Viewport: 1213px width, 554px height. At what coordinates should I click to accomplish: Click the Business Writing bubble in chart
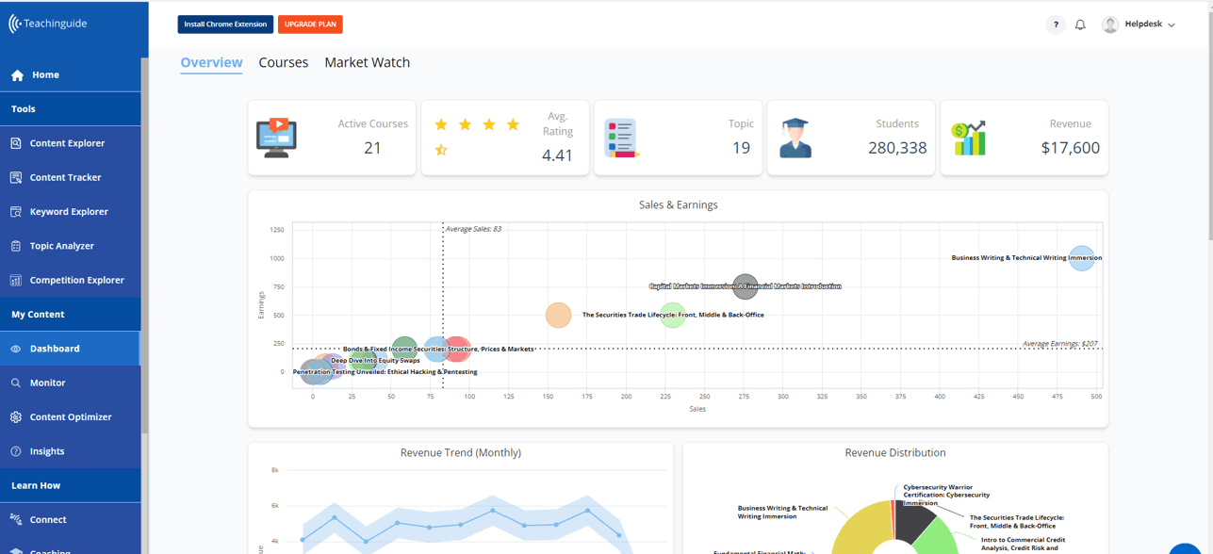click(1082, 258)
